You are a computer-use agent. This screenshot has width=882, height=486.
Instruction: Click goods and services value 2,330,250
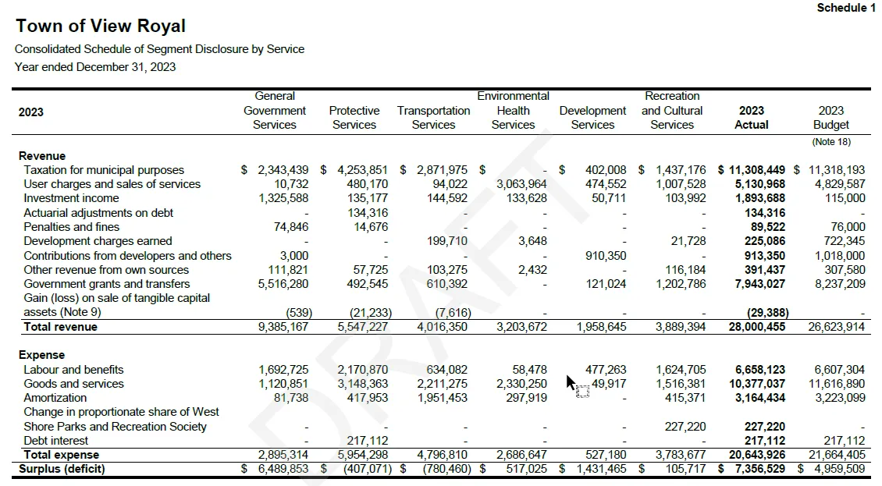521,384
